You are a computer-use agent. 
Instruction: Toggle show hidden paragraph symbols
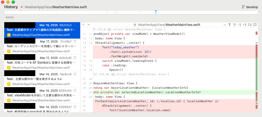[x=230, y=25]
